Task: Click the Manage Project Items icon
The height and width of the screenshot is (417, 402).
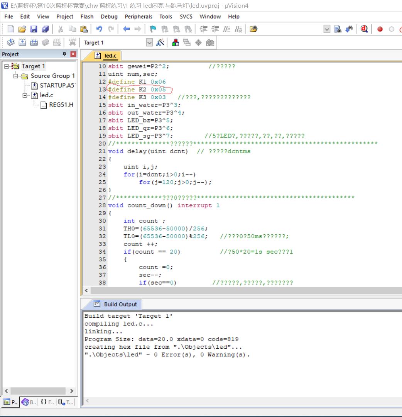Action: click(x=176, y=42)
